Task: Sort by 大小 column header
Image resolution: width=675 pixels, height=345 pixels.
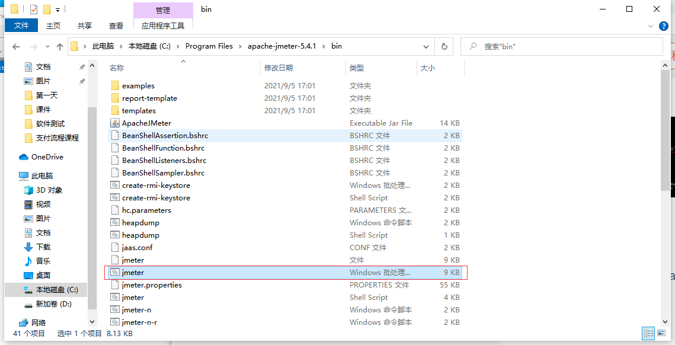Action: coord(427,68)
